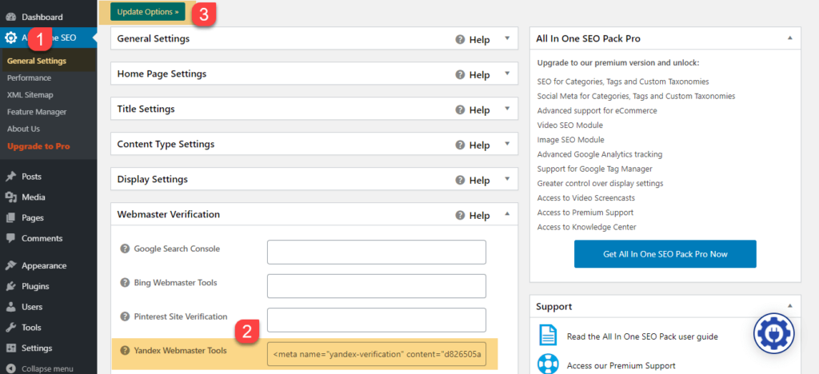Click Video SEO Module text
Image resolution: width=819 pixels, height=374 pixels.
point(569,125)
